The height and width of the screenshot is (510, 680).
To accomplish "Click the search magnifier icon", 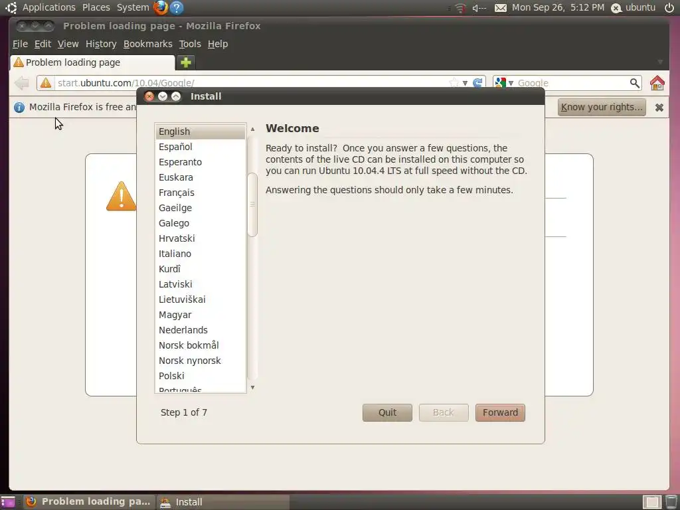I will tap(634, 83).
